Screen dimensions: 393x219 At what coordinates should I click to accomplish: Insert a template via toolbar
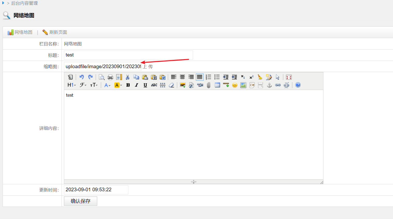[x=119, y=77]
